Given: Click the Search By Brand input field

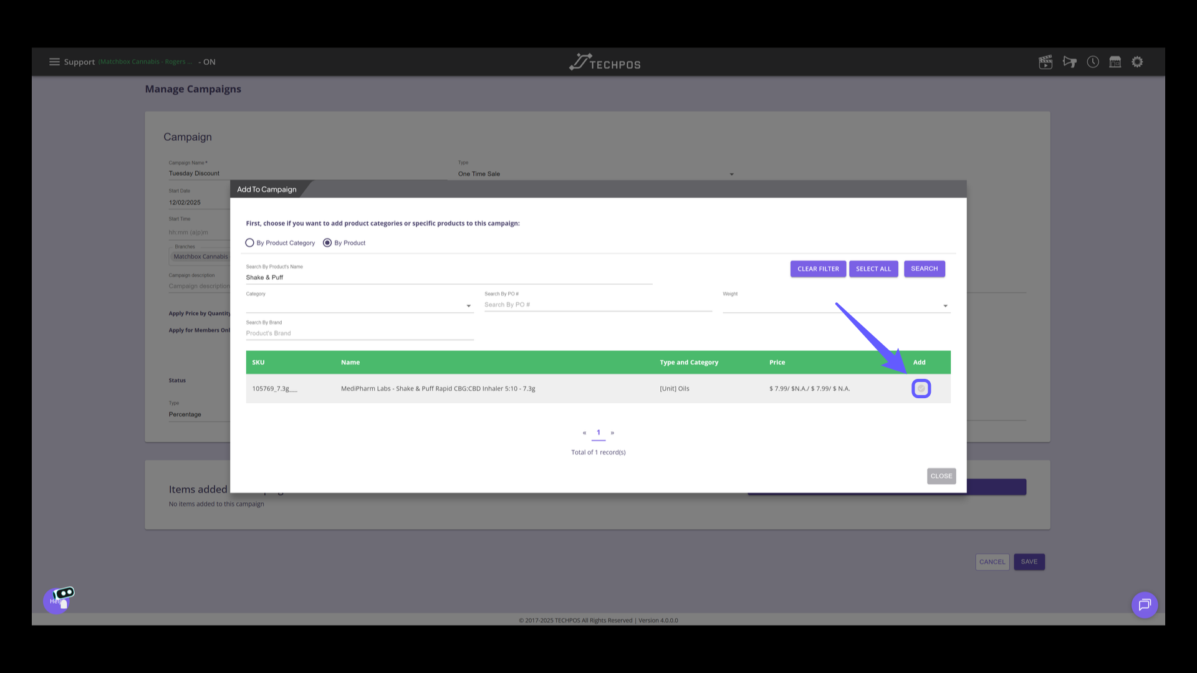Looking at the screenshot, I should click(x=359, y=333).
